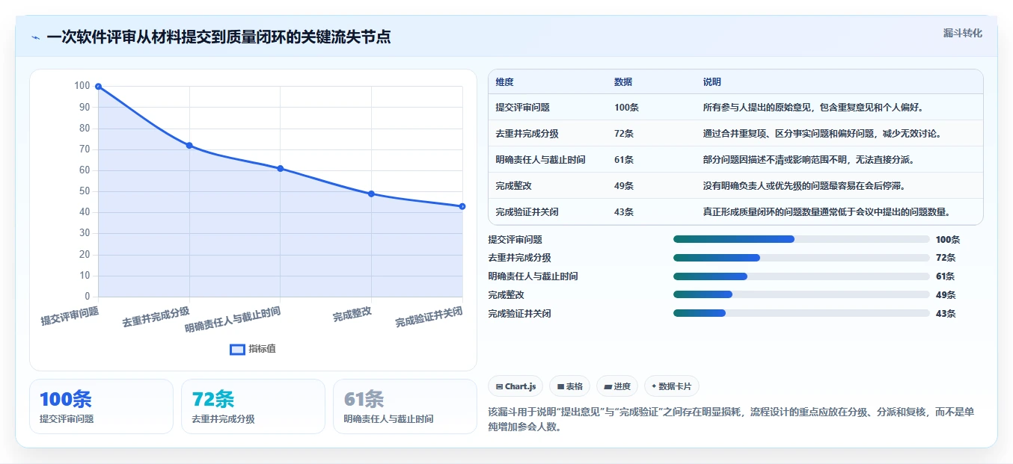Click the chart point at 去重并完成分级 (72)

[189, 145]
